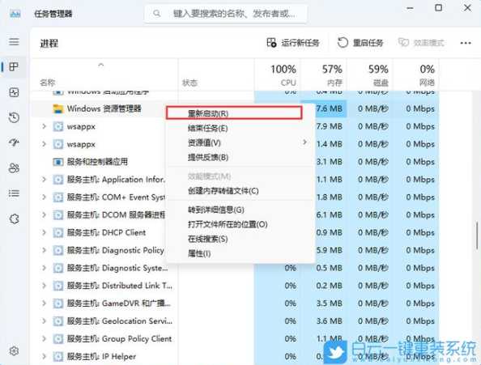This screenshot has width=481, height=365.
Task: Select 服务和控制器应用 process name
Action: point(97,162)
